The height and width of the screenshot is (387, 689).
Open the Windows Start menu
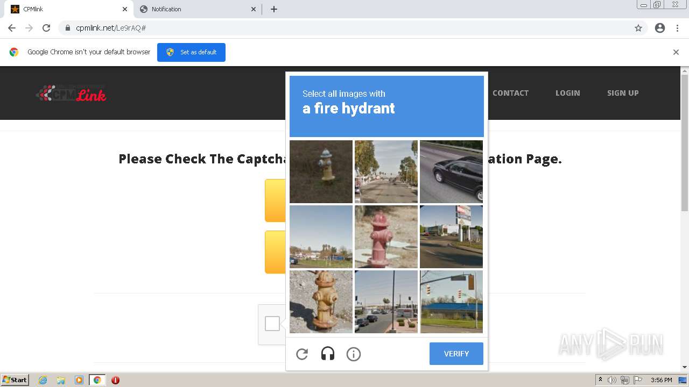point(15,380)
